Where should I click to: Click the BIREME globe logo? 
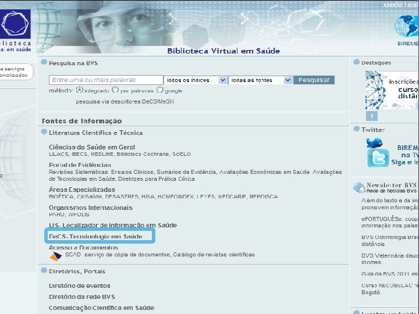(x=407, y=26)
